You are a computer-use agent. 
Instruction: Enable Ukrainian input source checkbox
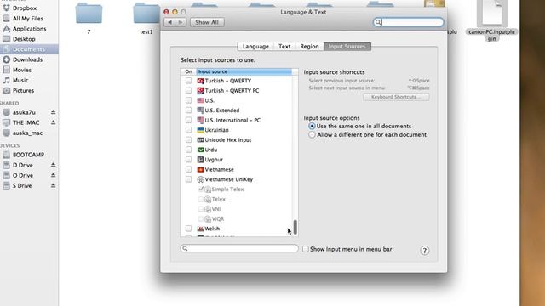pyautogui.click(x=188, y=130)
